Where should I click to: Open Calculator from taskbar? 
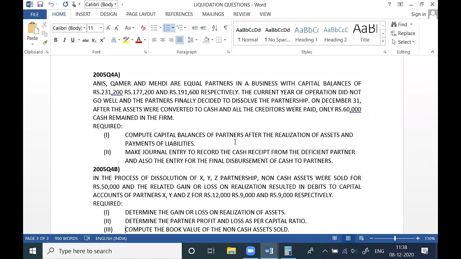pos(288,251)
